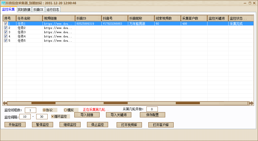Save settings using 保存配置 button
Viewport: 258px width, 141px height.
pyautogui.click(x=152, y=115)
